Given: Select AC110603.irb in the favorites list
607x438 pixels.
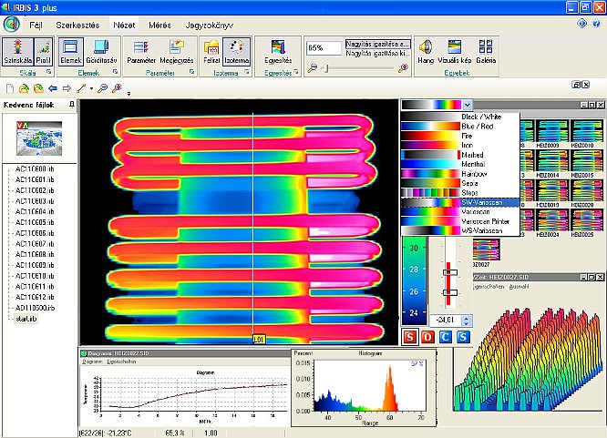Looking at the screenshot, I should 33,200.
